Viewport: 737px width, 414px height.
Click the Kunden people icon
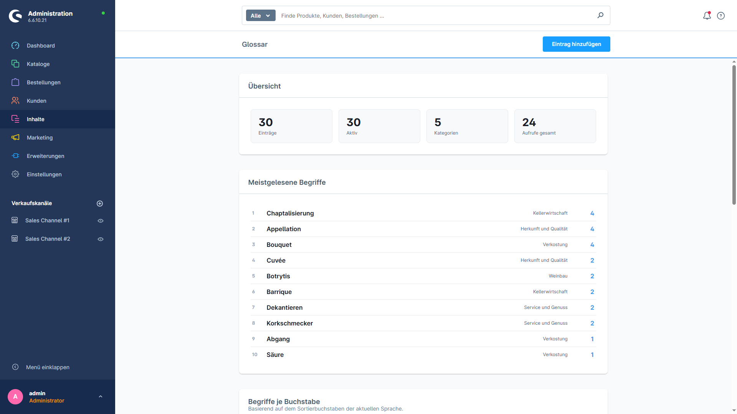click(15, 101)
